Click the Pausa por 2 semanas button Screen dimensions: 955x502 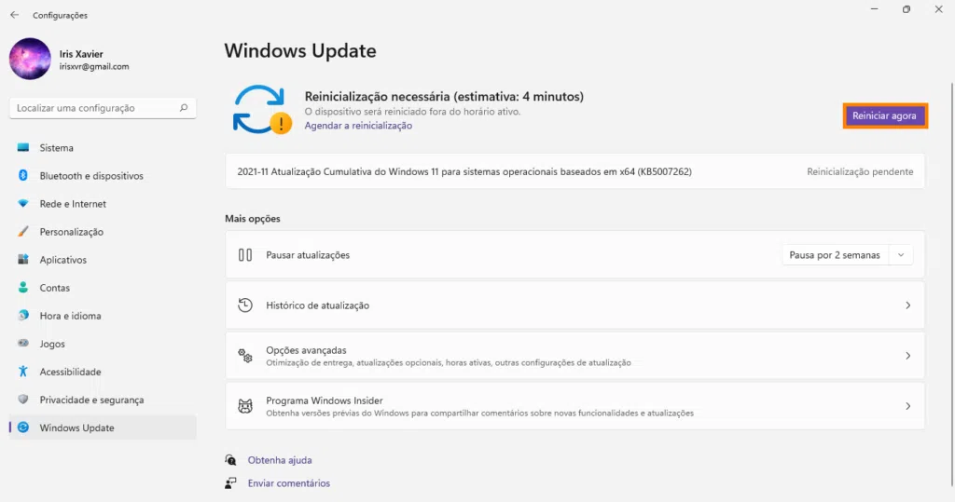[835, 255]
